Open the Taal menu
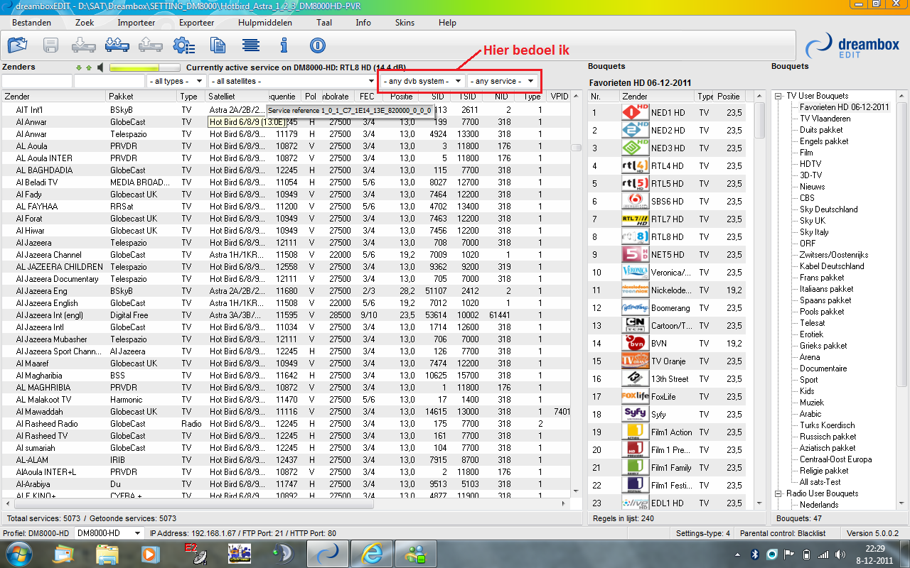Image resolution: width=910 pixels, height=568 pixels. tap(324, 23)
